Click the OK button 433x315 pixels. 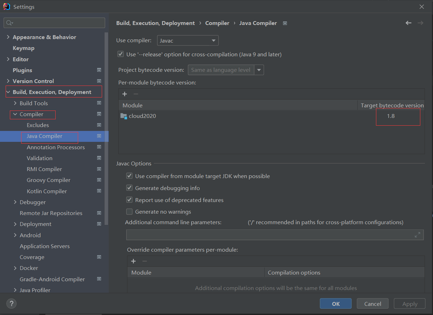(335, 304)
